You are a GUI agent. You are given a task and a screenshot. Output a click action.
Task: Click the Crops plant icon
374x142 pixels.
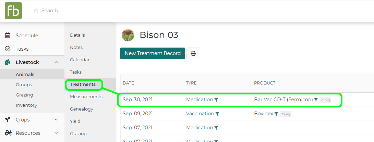click(8, 120)
